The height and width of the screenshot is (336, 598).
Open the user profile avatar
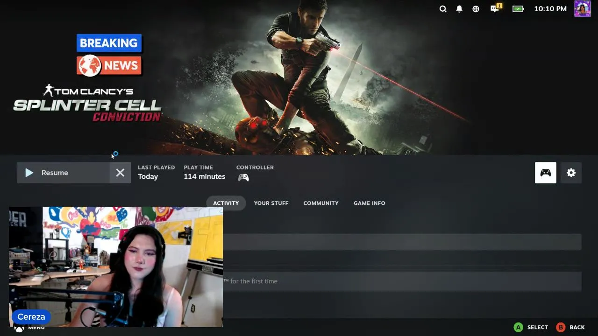point(582,8)
